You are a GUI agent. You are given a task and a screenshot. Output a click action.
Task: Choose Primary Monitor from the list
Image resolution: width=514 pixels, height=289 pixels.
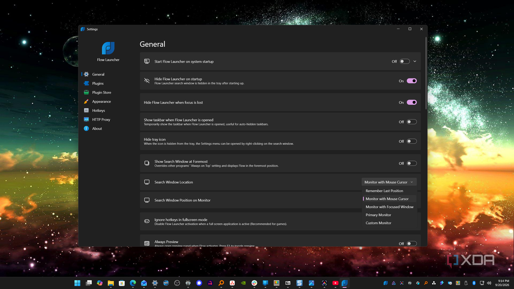389,215
